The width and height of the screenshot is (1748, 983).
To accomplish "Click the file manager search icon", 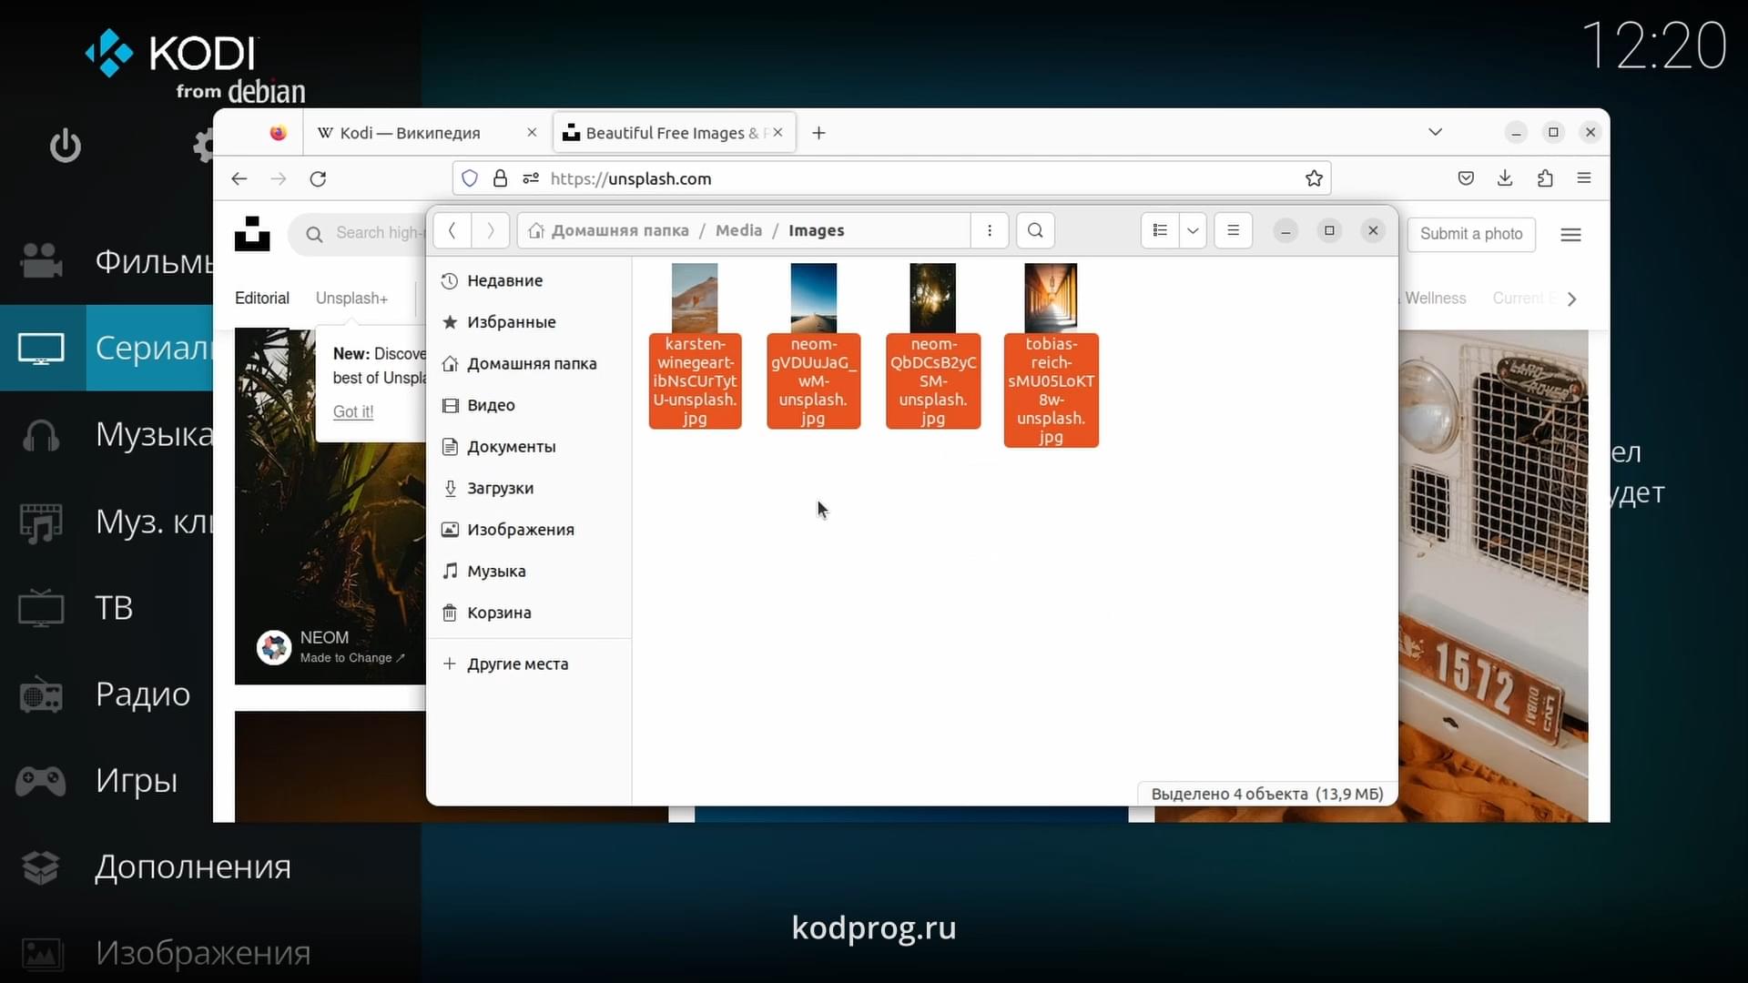I will 1035,230.
